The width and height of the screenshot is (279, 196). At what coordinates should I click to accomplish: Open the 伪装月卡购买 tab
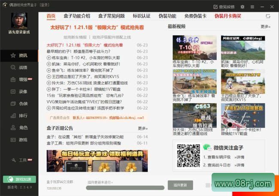228,16
